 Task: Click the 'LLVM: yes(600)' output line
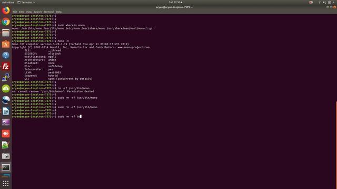point(43,72)
